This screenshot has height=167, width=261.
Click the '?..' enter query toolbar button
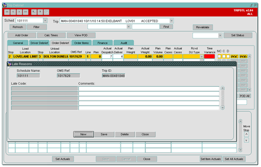[34, 12]
